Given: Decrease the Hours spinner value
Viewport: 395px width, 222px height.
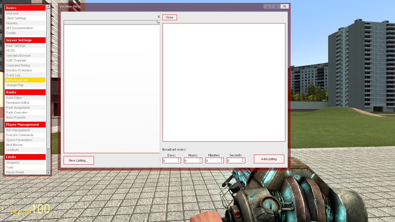Looking at the screenshot, I should coord(200,162).
